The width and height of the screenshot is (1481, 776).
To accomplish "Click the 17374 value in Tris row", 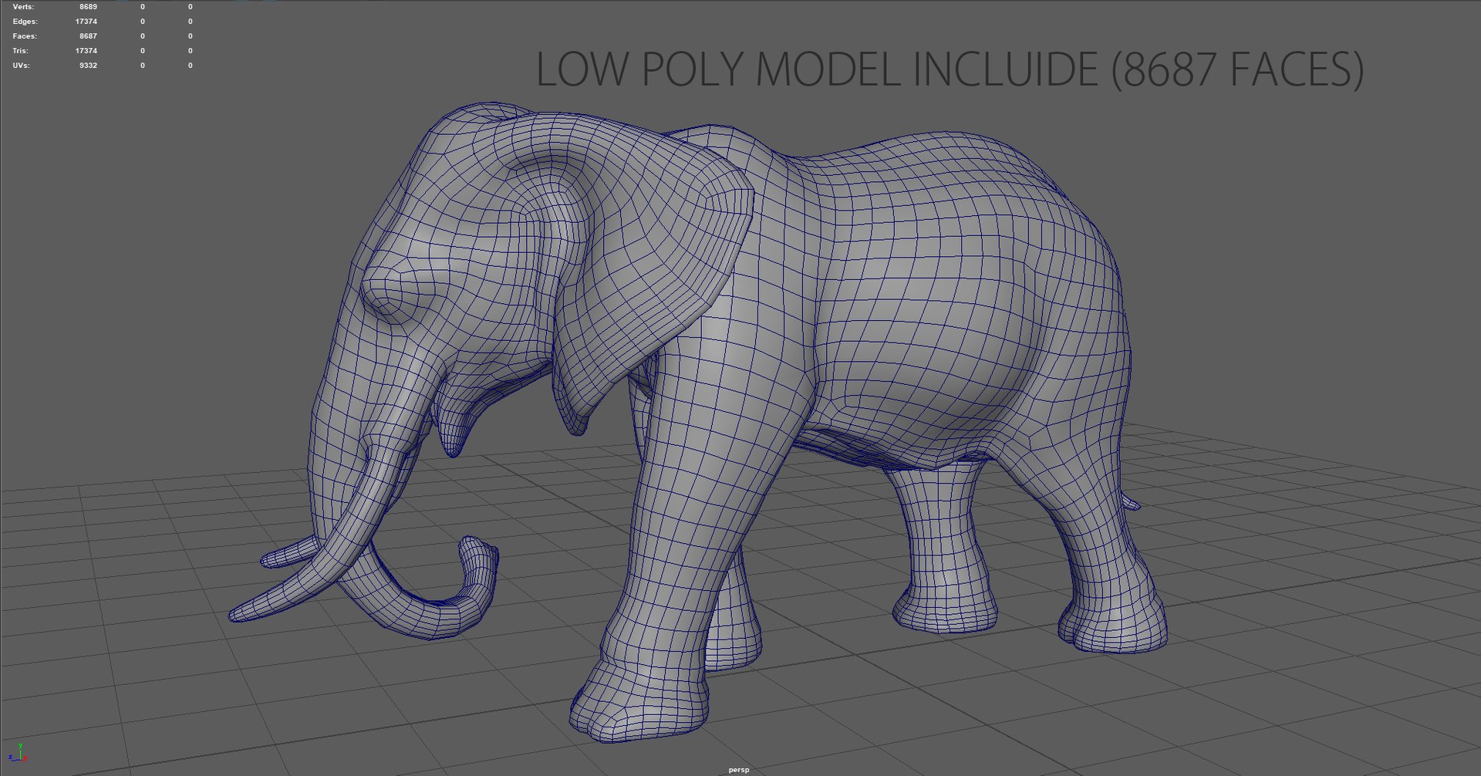I will click(x=86, y=51).
